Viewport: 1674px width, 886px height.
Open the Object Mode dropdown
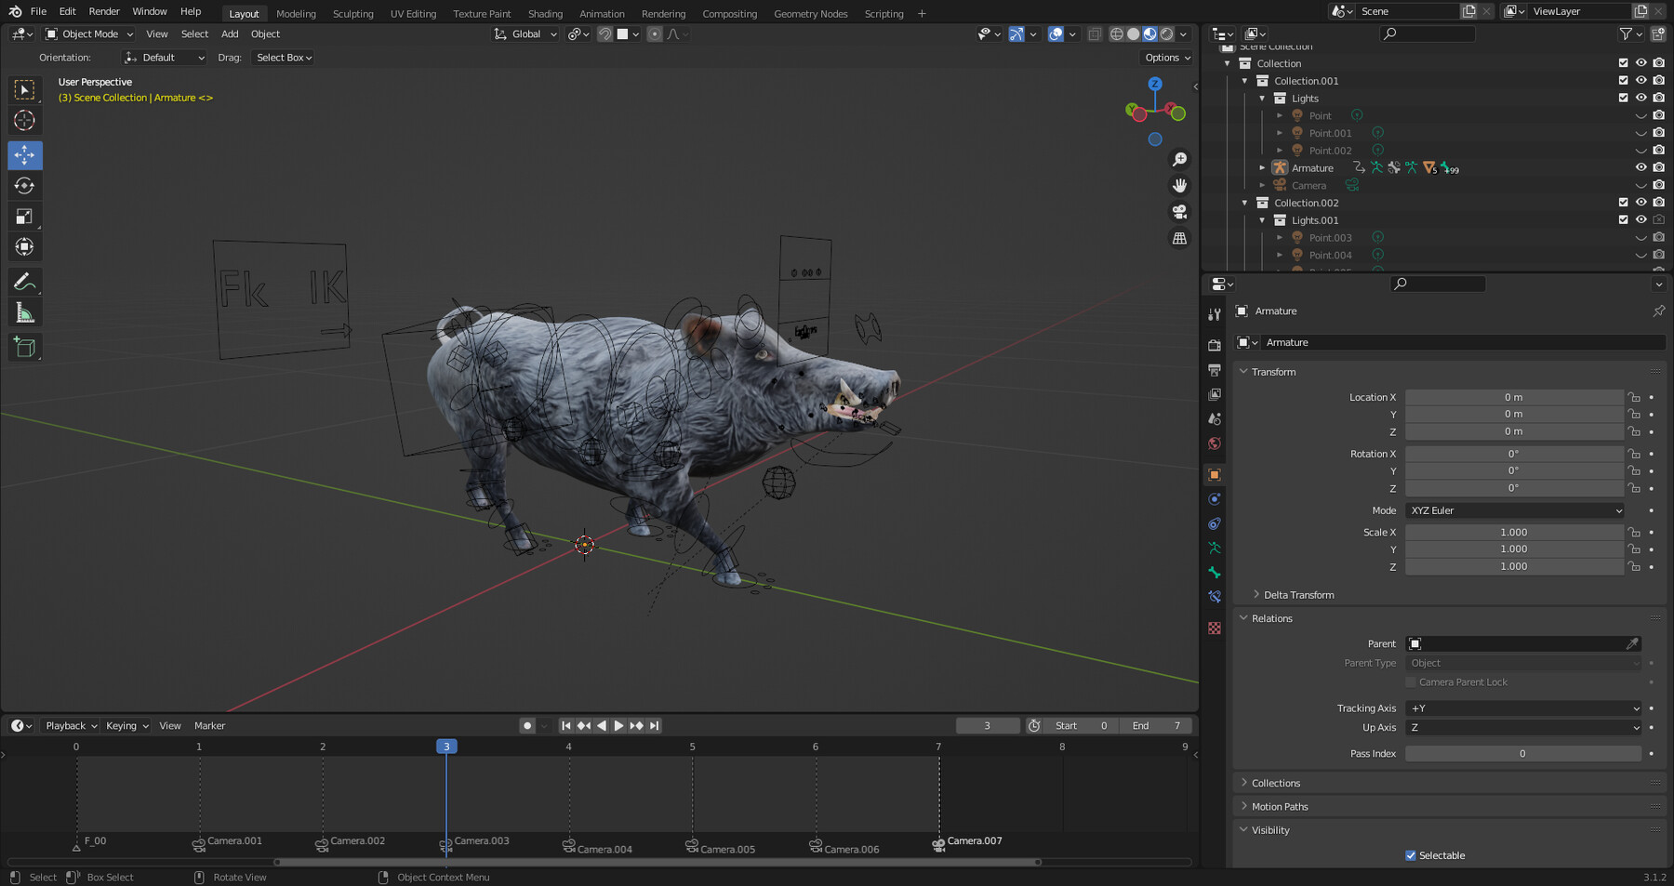point(88,33)
